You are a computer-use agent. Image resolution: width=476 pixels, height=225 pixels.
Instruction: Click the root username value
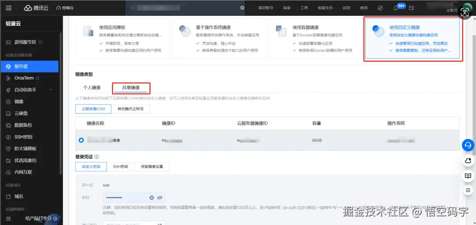pos(106,185)
